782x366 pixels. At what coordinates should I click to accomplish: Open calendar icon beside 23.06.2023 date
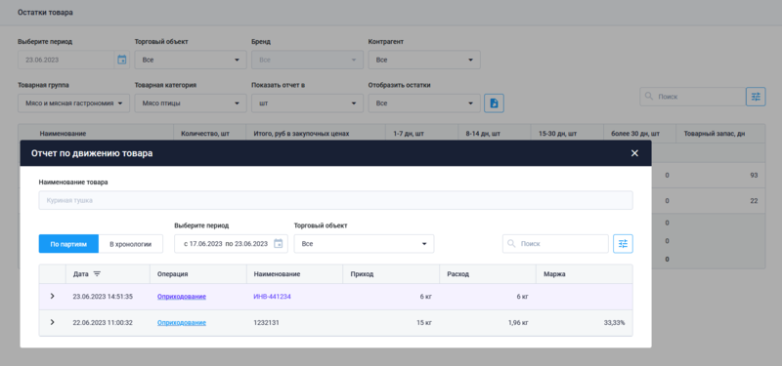tap(121, 60)
